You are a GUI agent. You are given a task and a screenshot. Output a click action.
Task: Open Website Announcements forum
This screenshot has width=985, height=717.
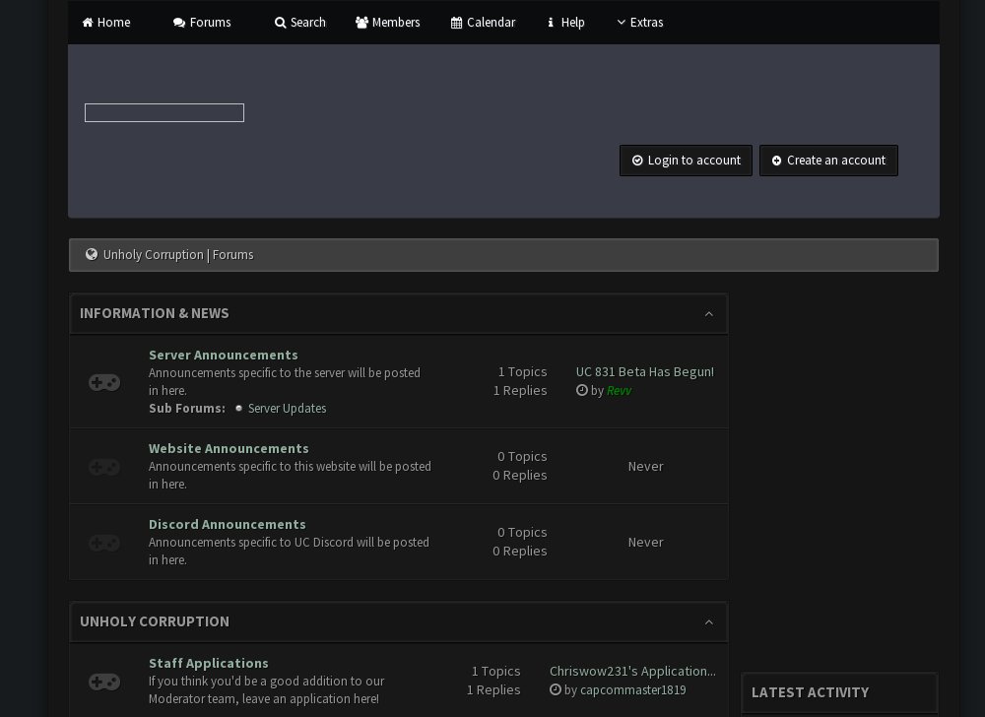[229, 448]
